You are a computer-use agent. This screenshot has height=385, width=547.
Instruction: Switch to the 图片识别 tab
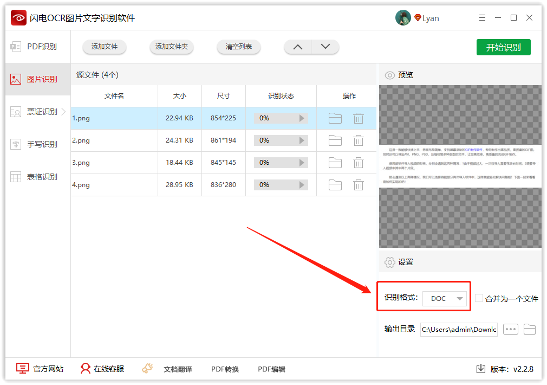[x=36, y=80]
